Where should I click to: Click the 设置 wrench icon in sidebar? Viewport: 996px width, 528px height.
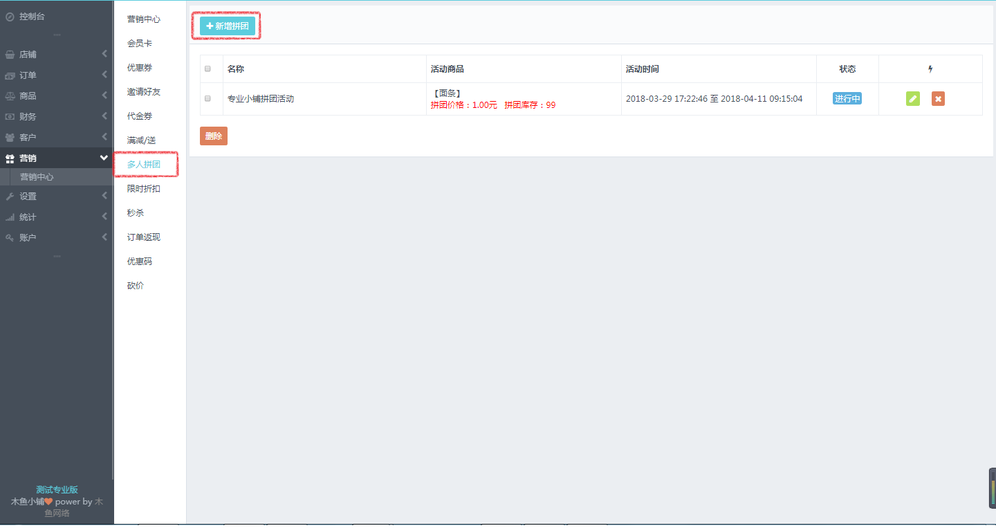(x=10, y=197)
